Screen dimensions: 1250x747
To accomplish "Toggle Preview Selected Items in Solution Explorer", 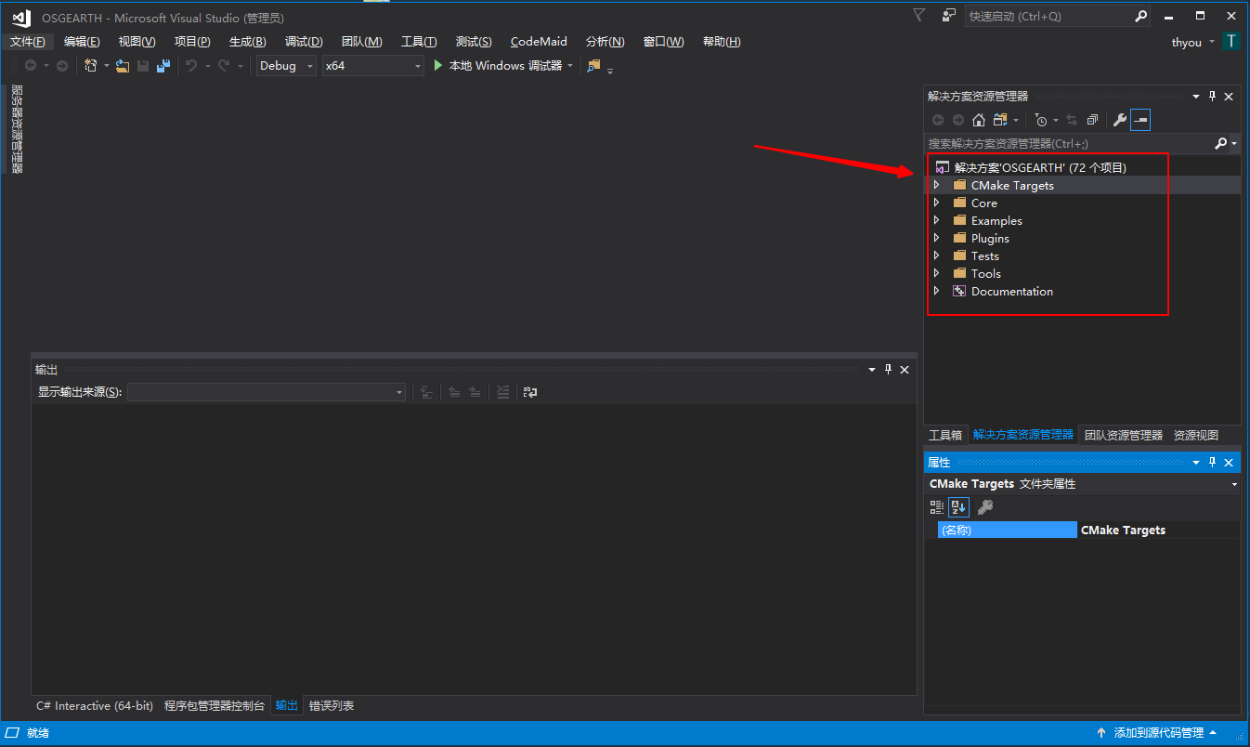I will (x=1140, y=120).
